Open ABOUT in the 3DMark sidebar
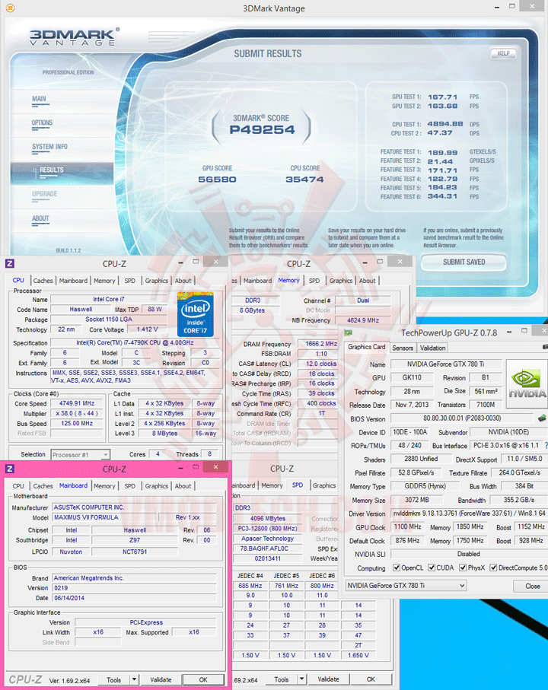 click(40, 218)
